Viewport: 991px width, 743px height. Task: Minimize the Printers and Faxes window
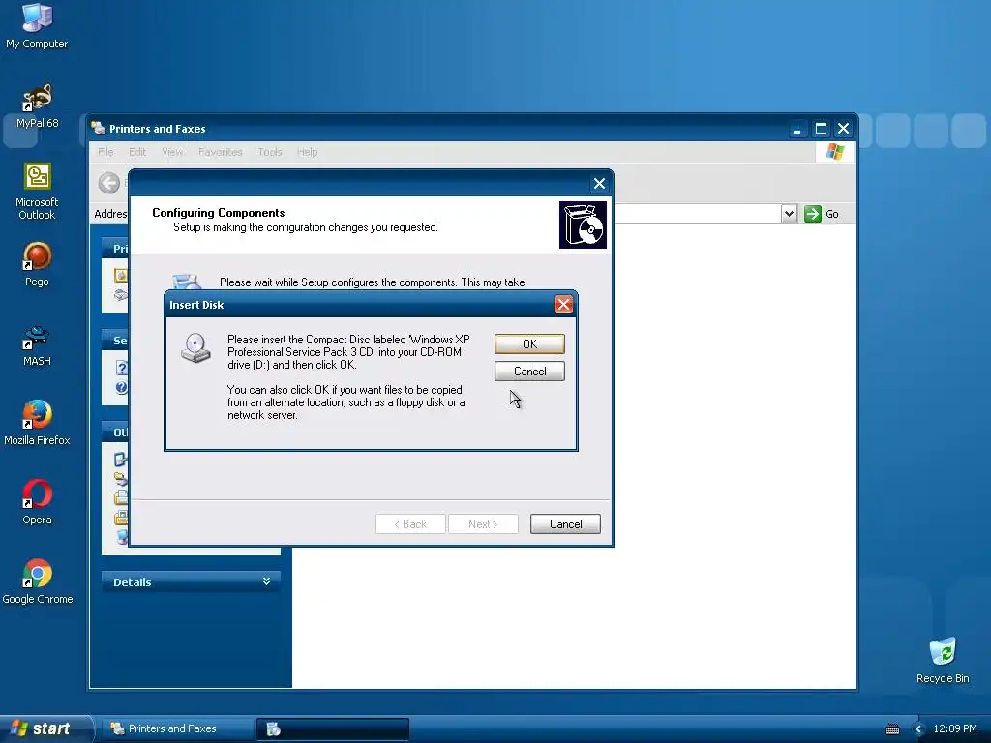[x=797, y=129]
